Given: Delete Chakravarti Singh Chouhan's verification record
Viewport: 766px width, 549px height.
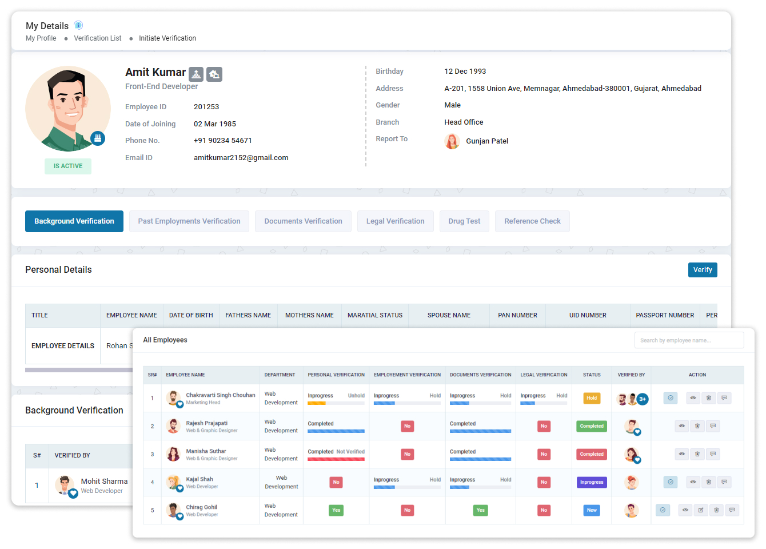Looking at the screenshot, I should pyautogui.click(x=708, y=398).
